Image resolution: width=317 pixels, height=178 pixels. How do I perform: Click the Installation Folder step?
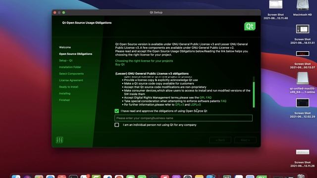pyautogui.click(x=70, y=67)
